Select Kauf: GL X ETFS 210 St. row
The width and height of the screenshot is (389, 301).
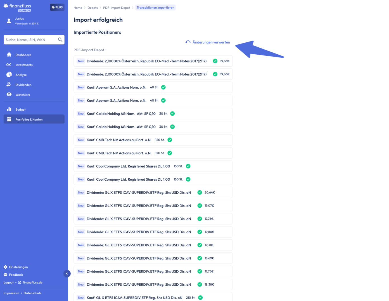[x=153, y=297]
